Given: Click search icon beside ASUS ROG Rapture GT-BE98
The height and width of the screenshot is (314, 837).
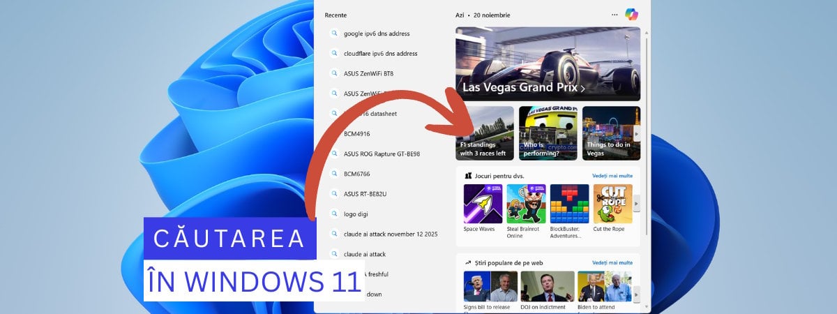Looking at the screenshot, I should coord(335,154).
